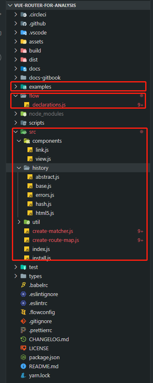Click the dist folder icon
This screenshot has height=383, width=153.
point(23,59)
